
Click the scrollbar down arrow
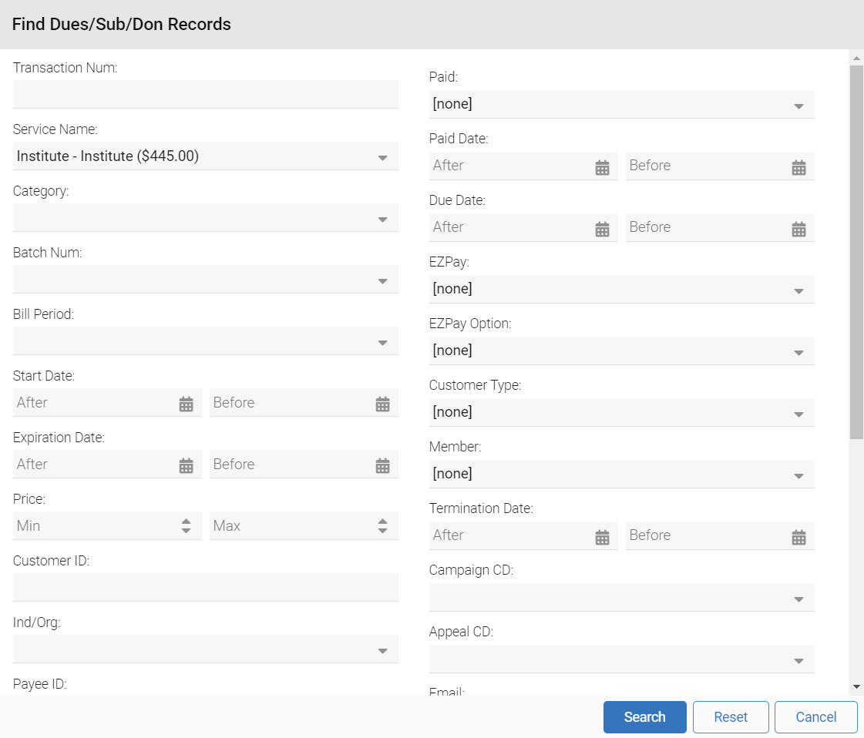(x=856, y=687)
